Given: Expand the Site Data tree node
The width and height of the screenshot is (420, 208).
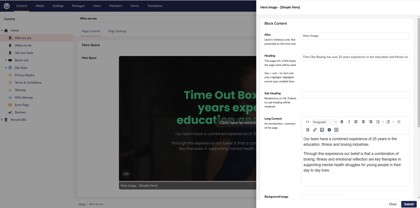Looking at the screenshot, I should 5,68.
